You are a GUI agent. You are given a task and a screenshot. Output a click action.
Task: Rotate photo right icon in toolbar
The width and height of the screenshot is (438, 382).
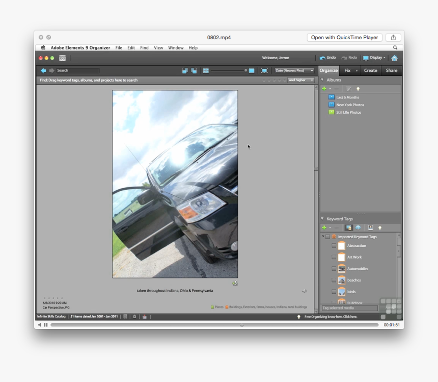pyautogui.click(x=194, y=70)
